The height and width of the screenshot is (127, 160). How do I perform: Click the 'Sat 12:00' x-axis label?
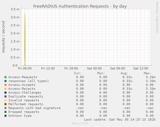pyautogui.click(x=141, y=68)
